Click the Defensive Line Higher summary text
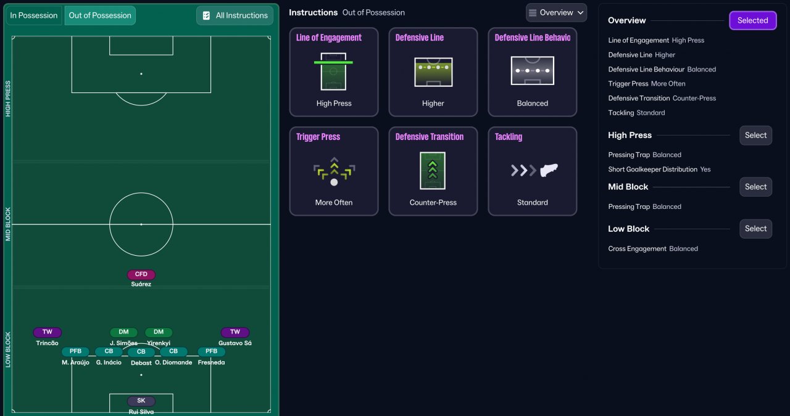This screenshot has height=416, width=790. click(642, 55)
